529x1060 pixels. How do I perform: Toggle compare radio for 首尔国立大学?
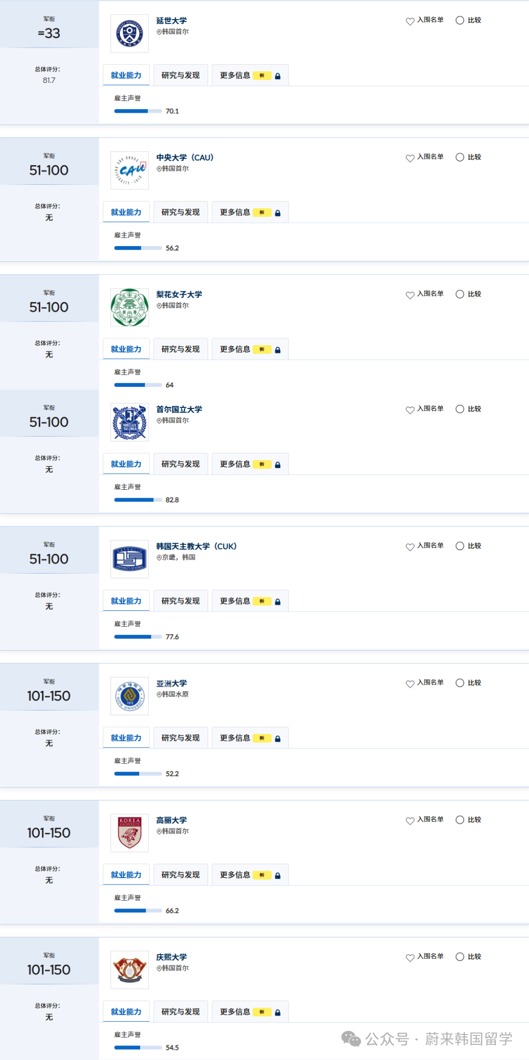coord(460,409)
